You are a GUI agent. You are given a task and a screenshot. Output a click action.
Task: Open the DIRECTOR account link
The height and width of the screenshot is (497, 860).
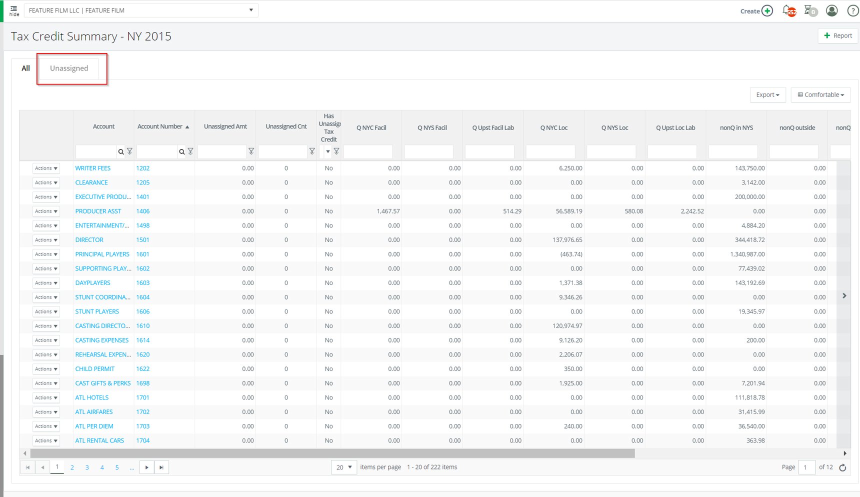click(x=89, y=240)
